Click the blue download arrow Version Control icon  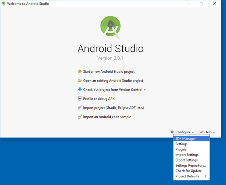pos(80,89)
